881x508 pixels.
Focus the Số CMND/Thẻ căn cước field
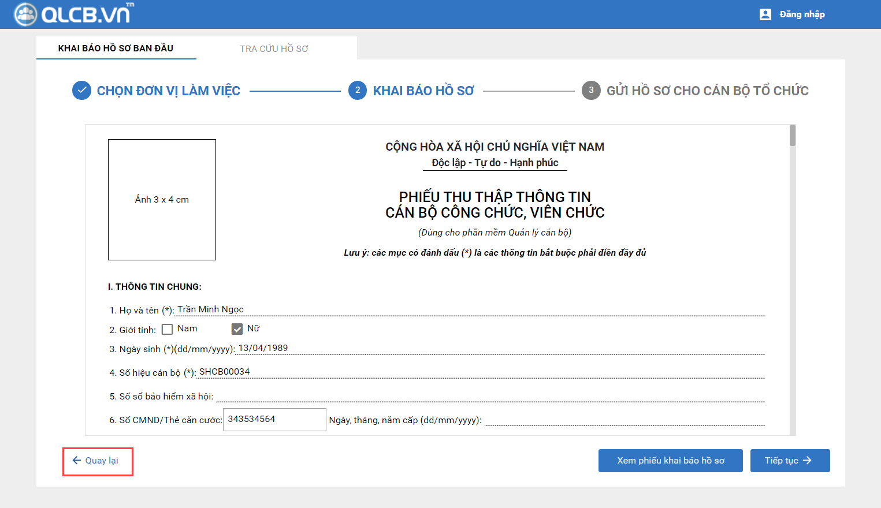point(274,420)
